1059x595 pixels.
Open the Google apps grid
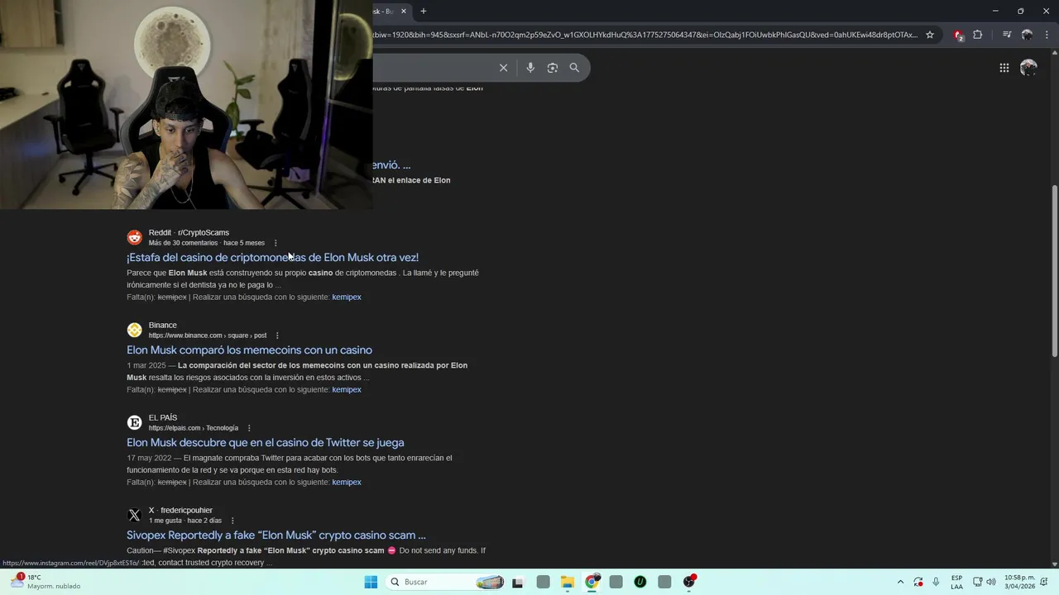(1004, 68)
